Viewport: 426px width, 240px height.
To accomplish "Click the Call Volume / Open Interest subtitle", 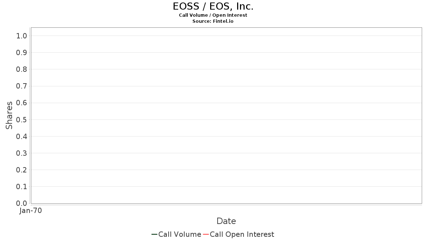I will click(x=213, y=15).
